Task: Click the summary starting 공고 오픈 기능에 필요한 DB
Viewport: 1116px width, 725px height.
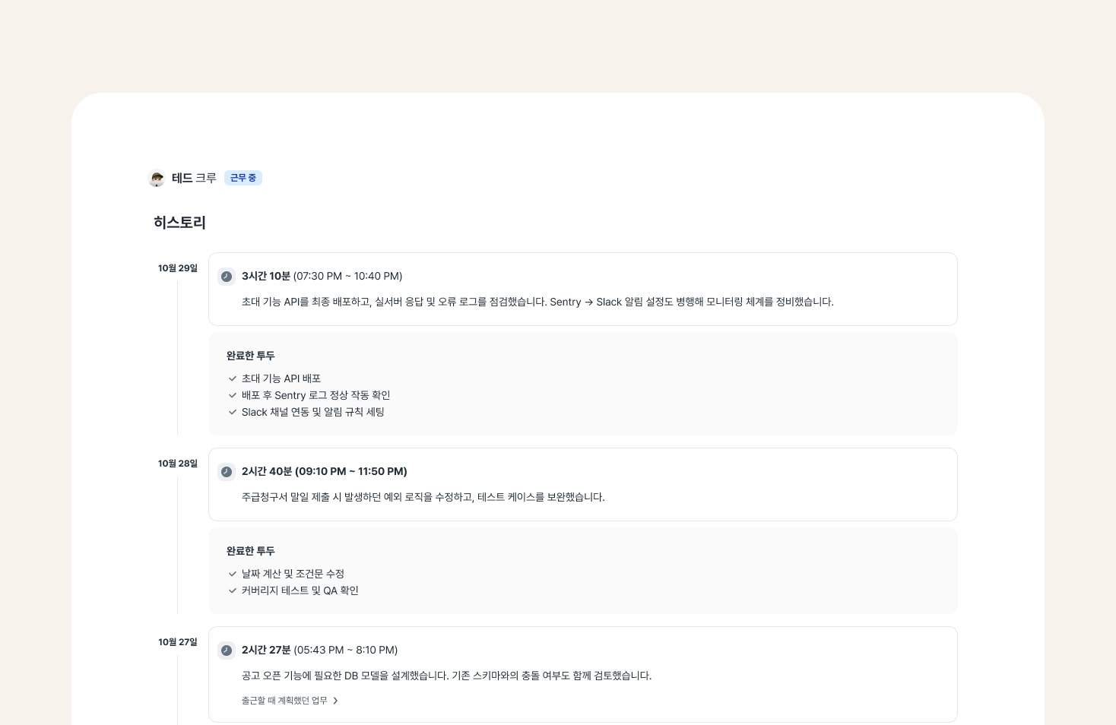Action: (x=447, y=676)
